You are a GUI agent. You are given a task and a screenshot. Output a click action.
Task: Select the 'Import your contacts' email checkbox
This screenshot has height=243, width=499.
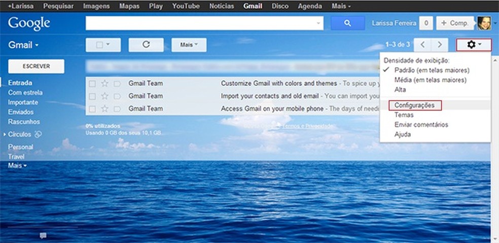[92, 96]
